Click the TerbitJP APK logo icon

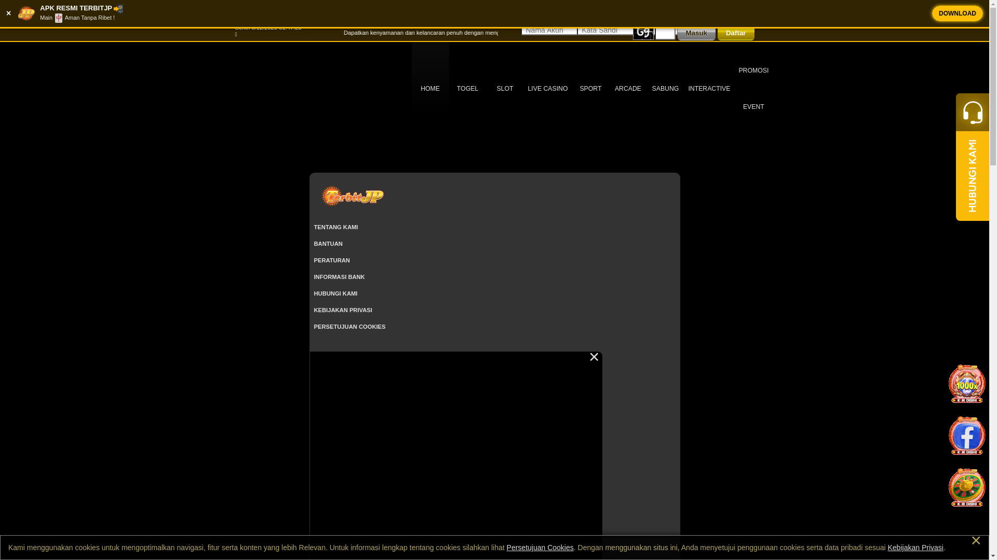26,13
